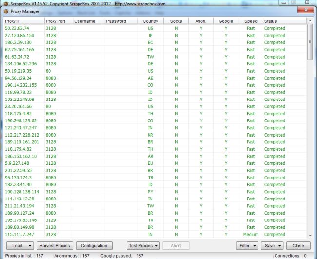Select proxy row 50.19.219.35
This screenshot has height=259, width=317.
click(x=155, y=71)
